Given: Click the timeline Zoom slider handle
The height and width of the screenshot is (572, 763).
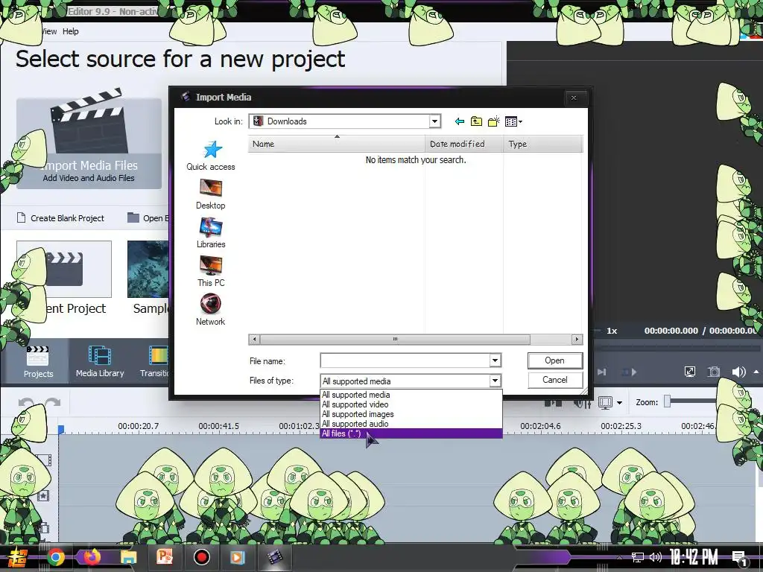Looking at the screenshot, I should [668, 401].
